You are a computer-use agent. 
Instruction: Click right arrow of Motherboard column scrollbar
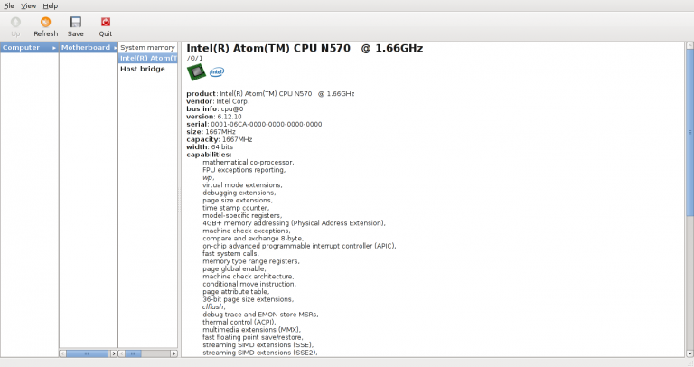113,353
